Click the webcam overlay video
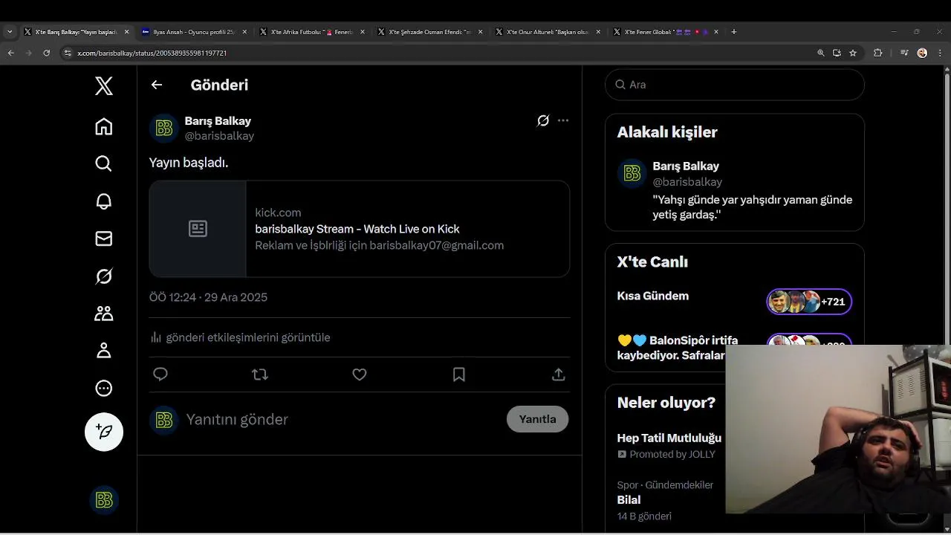 (x=838, y=429)
